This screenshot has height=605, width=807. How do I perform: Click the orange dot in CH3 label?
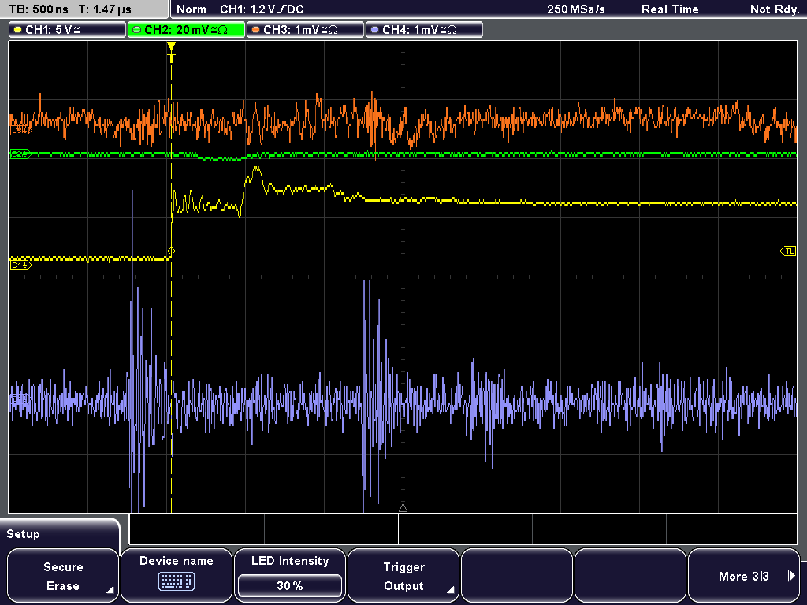(256, 30)
